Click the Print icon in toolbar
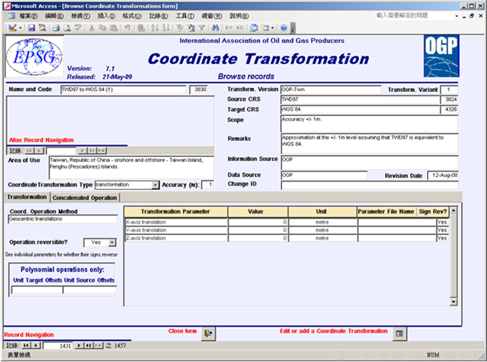The height and width of the screenshot is (362, 487). point(56,28)
